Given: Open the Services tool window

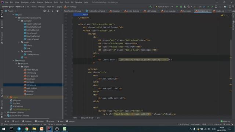Looking at the screenshot, I should [x=70, y=121].
